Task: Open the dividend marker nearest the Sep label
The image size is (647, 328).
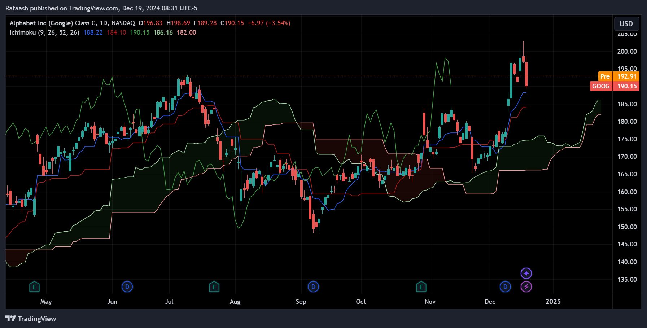Action: click(x=313, y=287)
